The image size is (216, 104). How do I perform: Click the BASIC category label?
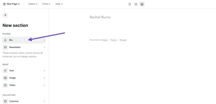5,64
